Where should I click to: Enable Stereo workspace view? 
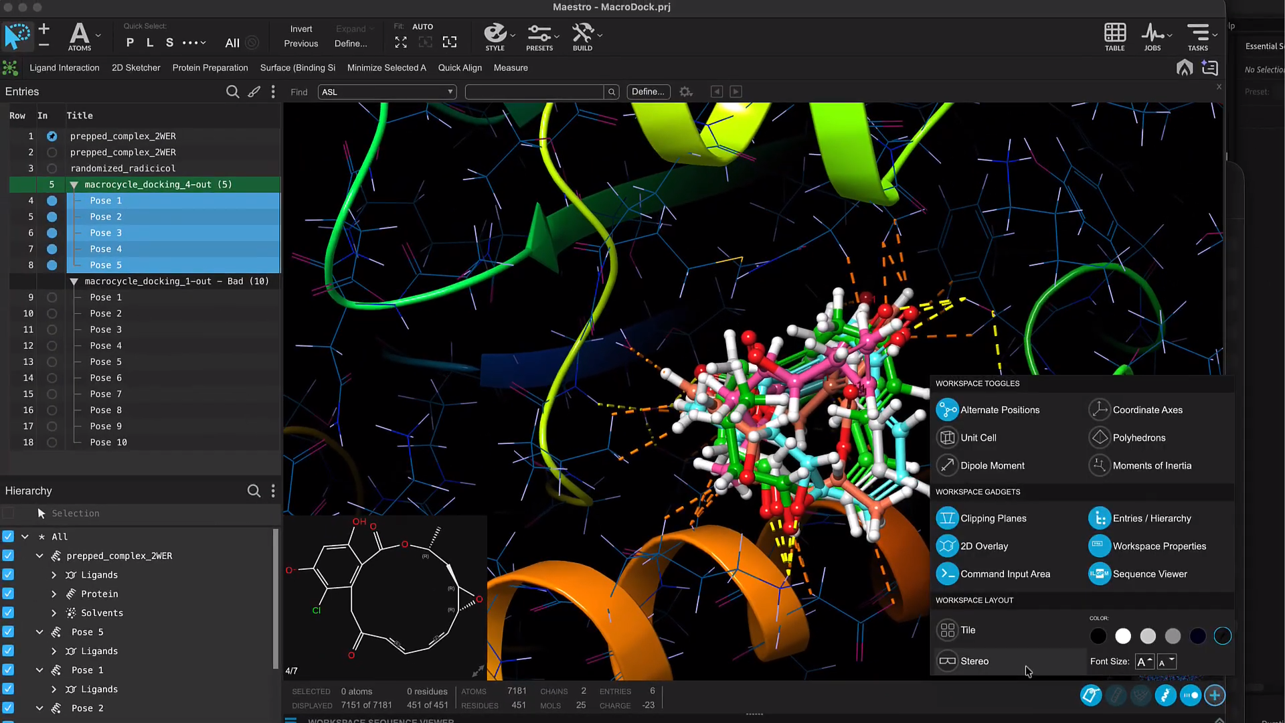tap(962, 661)
